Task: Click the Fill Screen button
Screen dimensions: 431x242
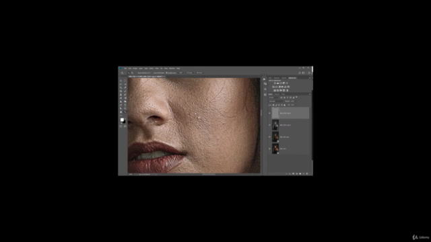Action: tap(199, 73)
